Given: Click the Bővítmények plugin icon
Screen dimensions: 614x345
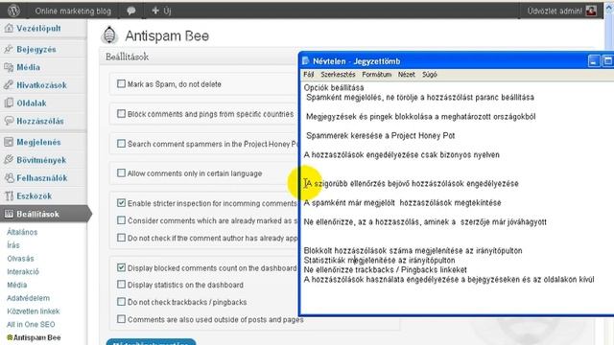Looking at the screenshot, I should (x=9, y=160).
